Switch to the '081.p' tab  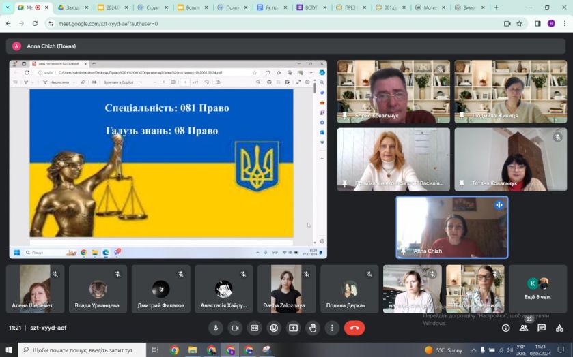[390, 7]
